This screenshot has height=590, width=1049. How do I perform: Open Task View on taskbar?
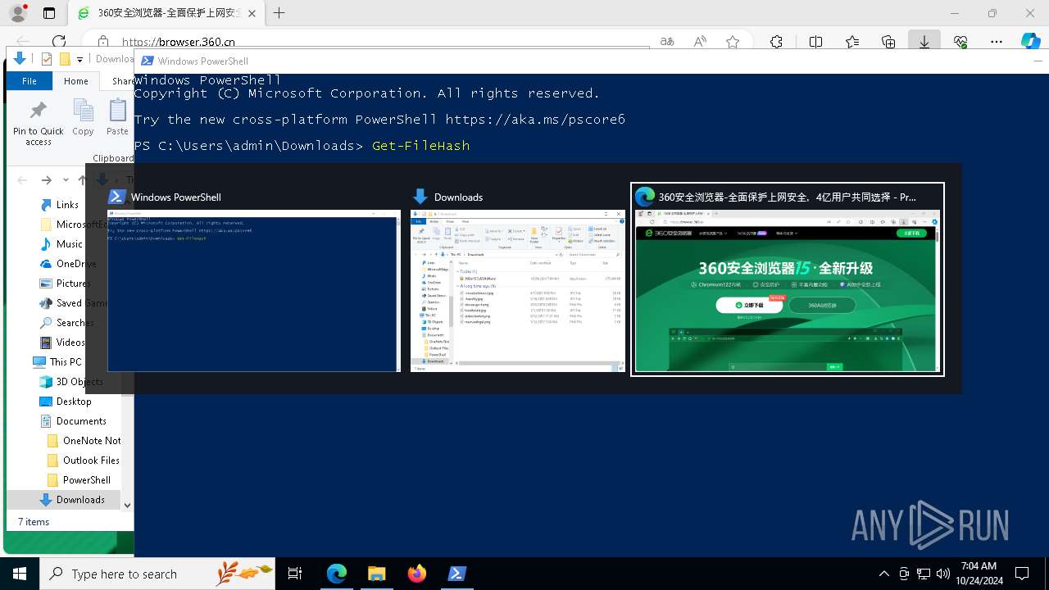(295, 574)
